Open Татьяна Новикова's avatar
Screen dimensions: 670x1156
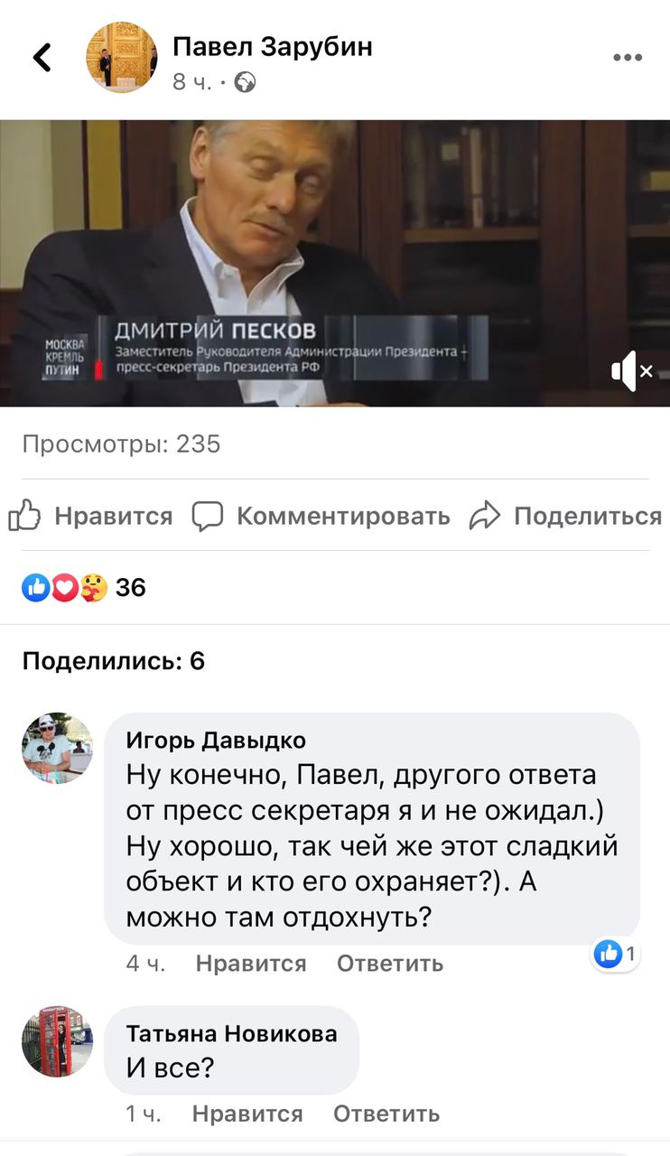(x=57, y=1041)
